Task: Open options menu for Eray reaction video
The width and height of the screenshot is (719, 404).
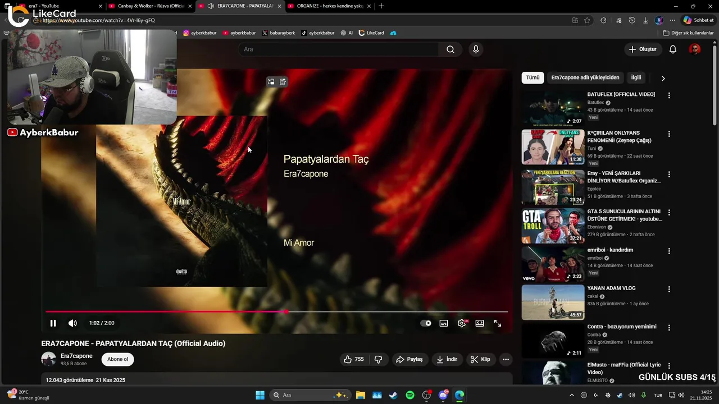Action: click(669, 175)
